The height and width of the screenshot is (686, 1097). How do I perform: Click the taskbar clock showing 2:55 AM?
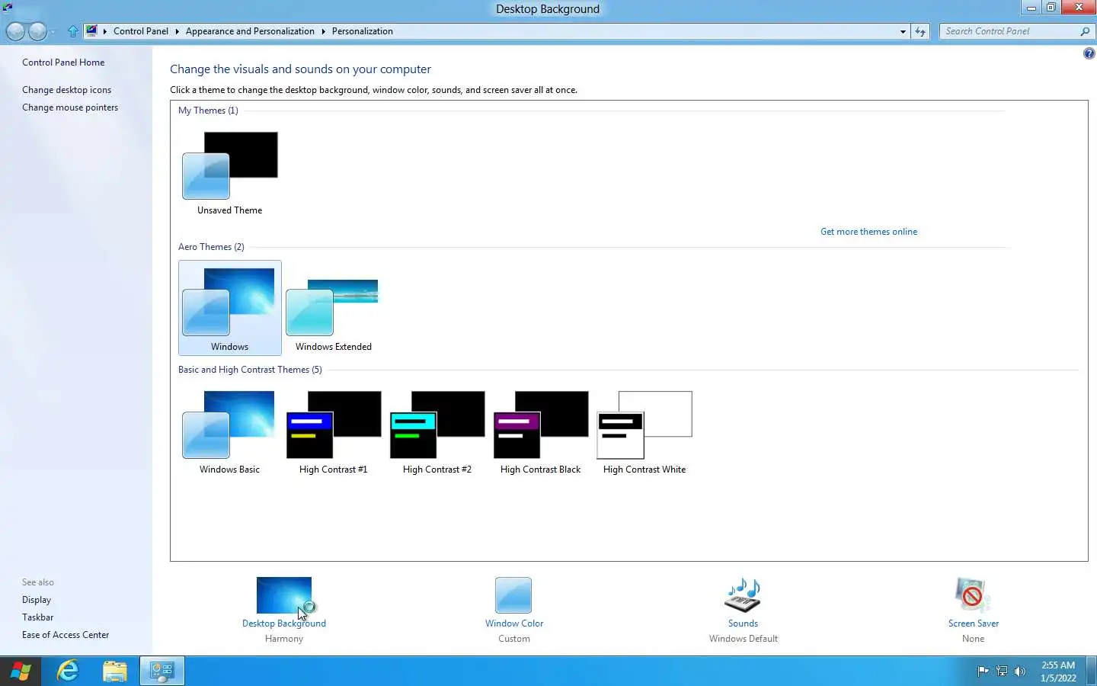tap(1058, 672)
